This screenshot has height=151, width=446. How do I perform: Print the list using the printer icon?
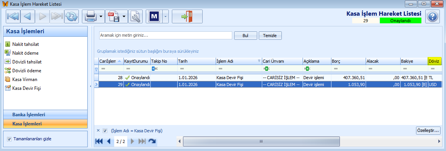pyautogui.click(x=91, y=17)
